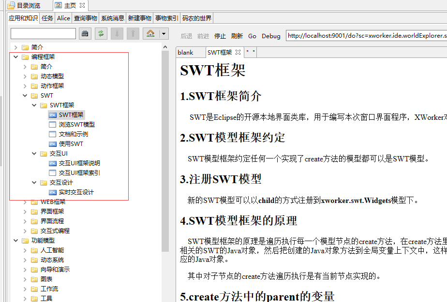Click the green refresh arrows icon

(x=101, y=34)
